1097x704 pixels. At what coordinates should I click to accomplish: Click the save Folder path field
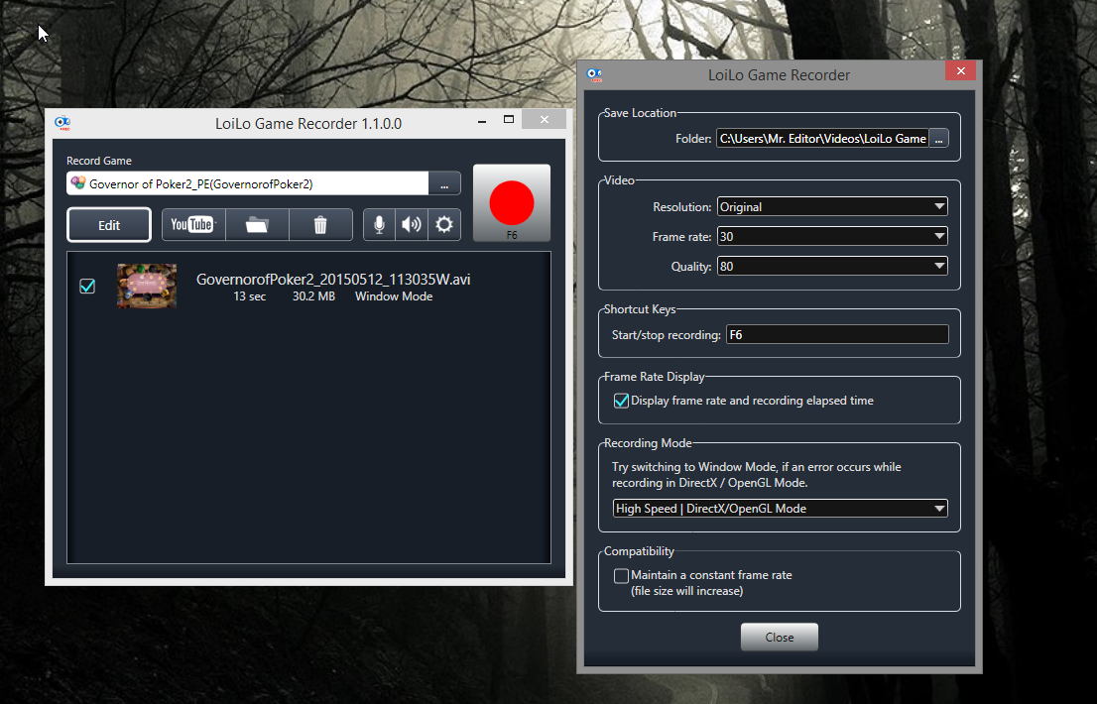(x=823, y=139)
